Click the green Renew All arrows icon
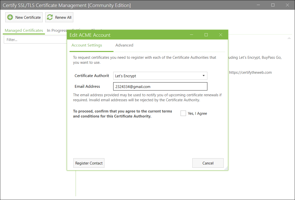Screen dimensions: 295x200 point(50,17)
